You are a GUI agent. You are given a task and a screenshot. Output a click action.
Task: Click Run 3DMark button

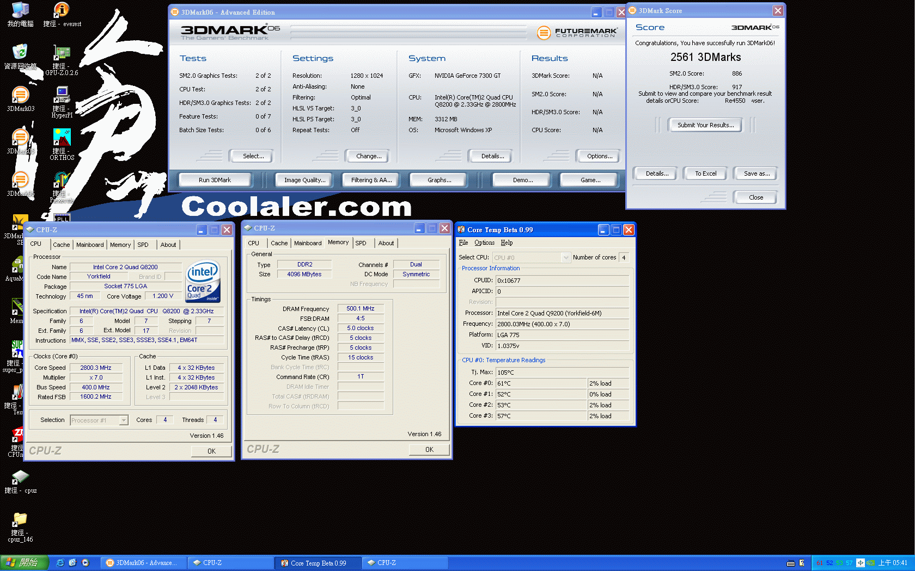click(x=215, y=180)
